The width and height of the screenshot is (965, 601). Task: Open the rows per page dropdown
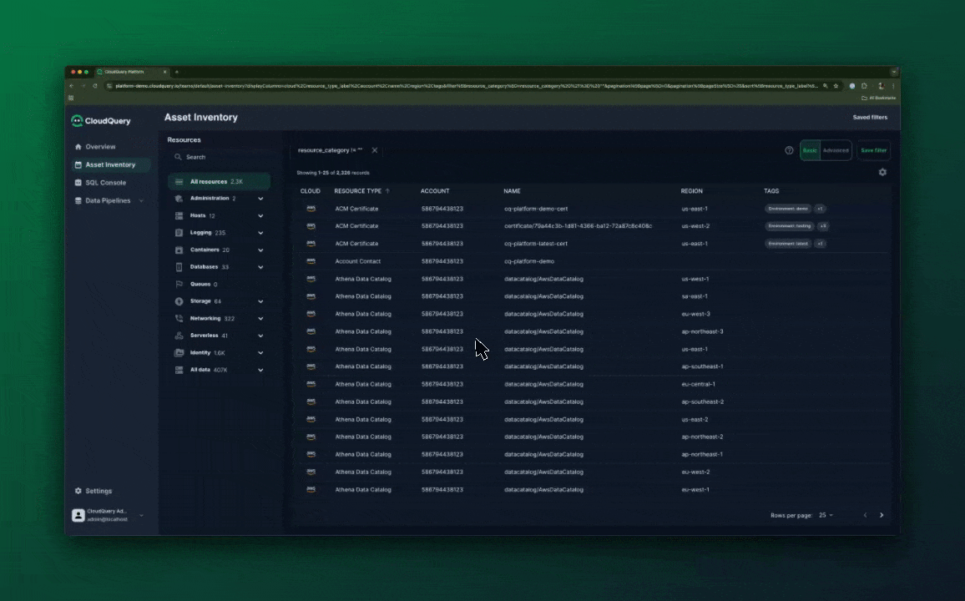pos(826,515)
